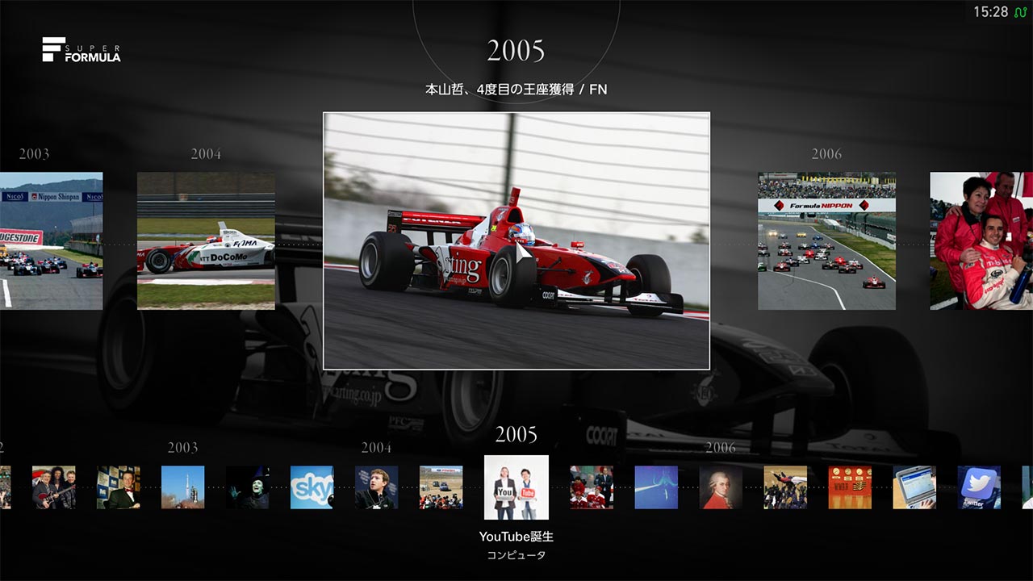Open the YouTube birth event tile
The width and height of the screenshot is (1033, 581).
click(x=516, y=487)
